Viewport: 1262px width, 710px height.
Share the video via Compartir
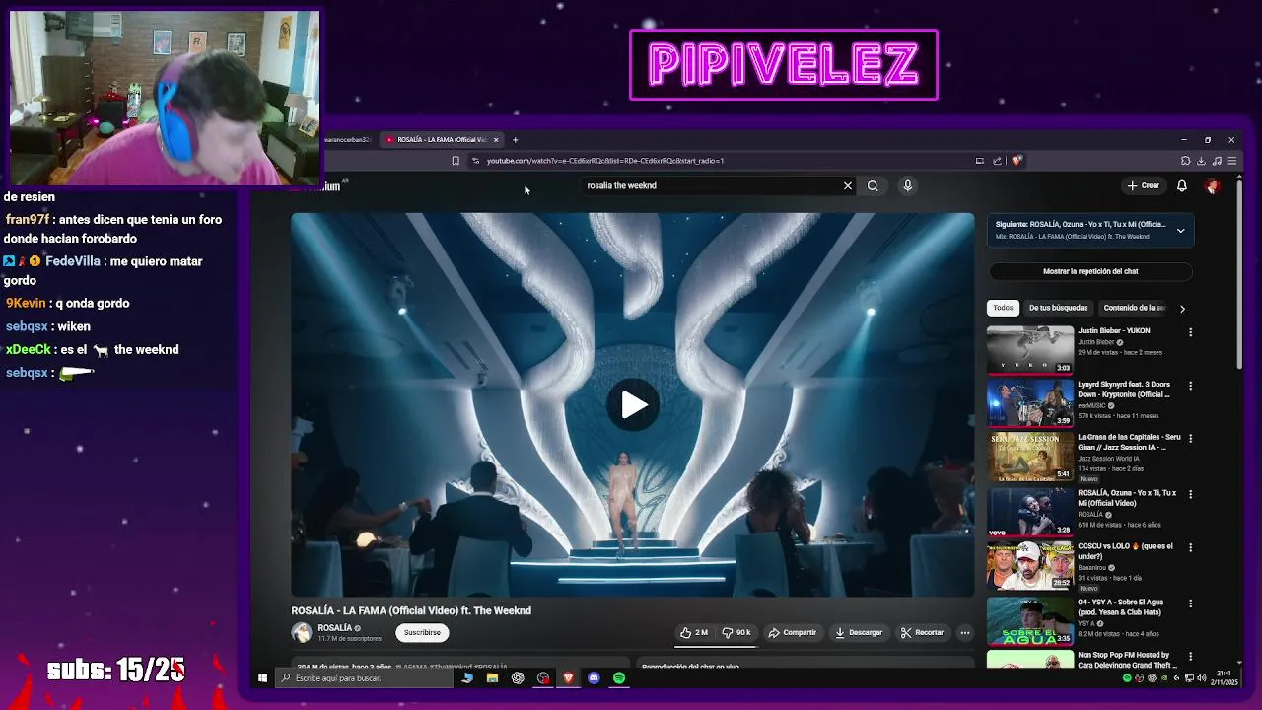[x=793, y=632]
